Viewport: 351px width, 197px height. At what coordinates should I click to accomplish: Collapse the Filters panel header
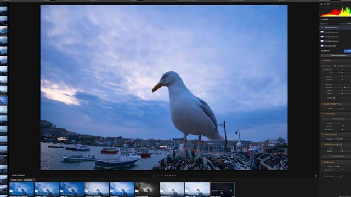325,51
